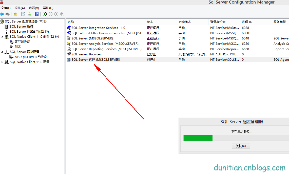Pause the service with the pause icon
289x174 pixels.
[x=50, y=14]
